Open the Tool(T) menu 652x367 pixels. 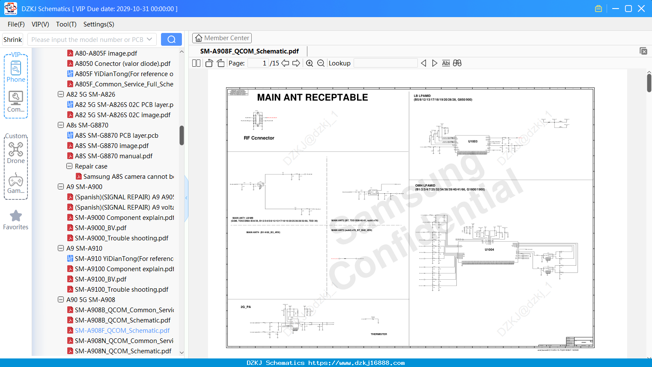66,24
